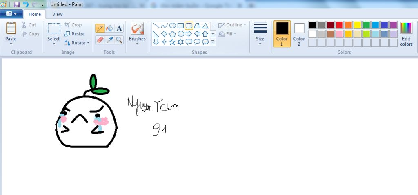Screen dimensions: 418x195
Task: Click the Cut scissors button
Action: (x=29, y=25)
